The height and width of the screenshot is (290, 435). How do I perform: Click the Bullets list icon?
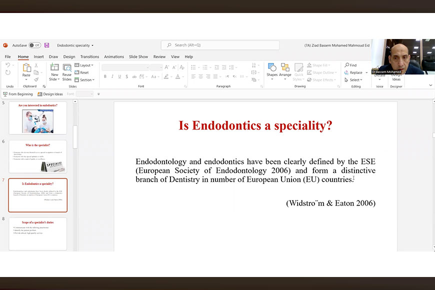193,67
